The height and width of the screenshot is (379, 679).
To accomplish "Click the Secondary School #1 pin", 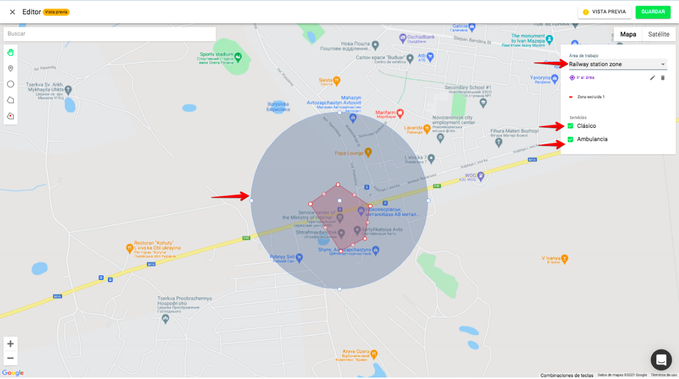I will 483,103.
